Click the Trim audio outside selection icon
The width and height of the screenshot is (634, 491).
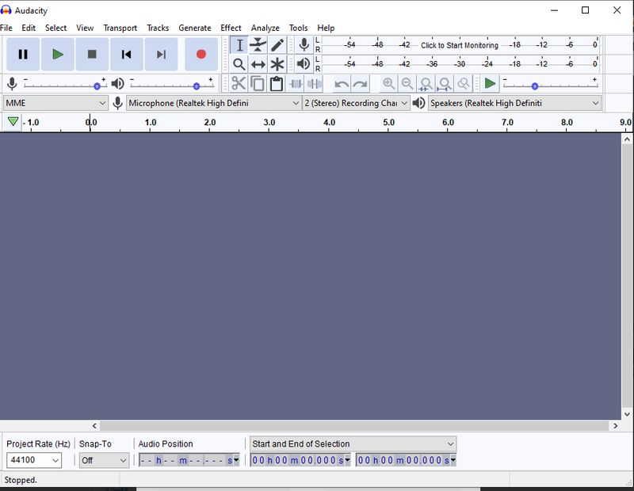click(x=296, y=83)
